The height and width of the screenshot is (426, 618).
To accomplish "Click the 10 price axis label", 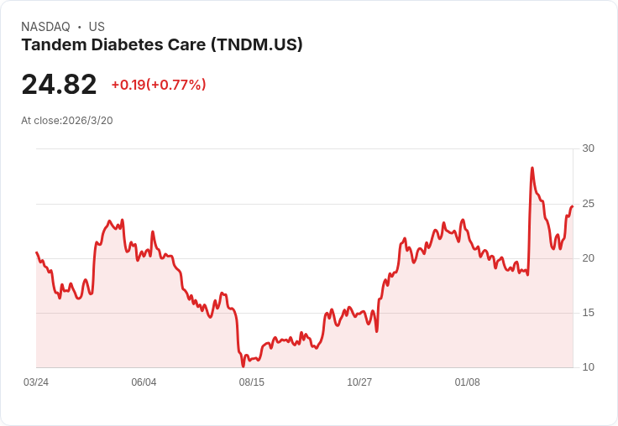I will tap(588, 367).
